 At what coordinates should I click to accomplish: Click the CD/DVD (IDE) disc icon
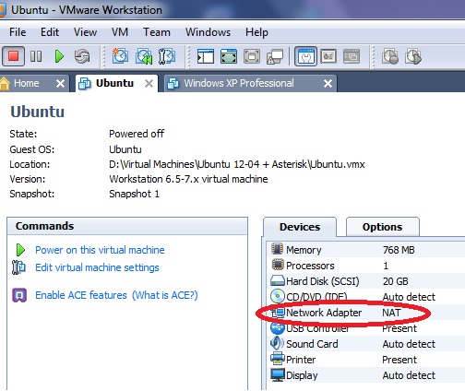pyautogui.click(x=278, y=296)
